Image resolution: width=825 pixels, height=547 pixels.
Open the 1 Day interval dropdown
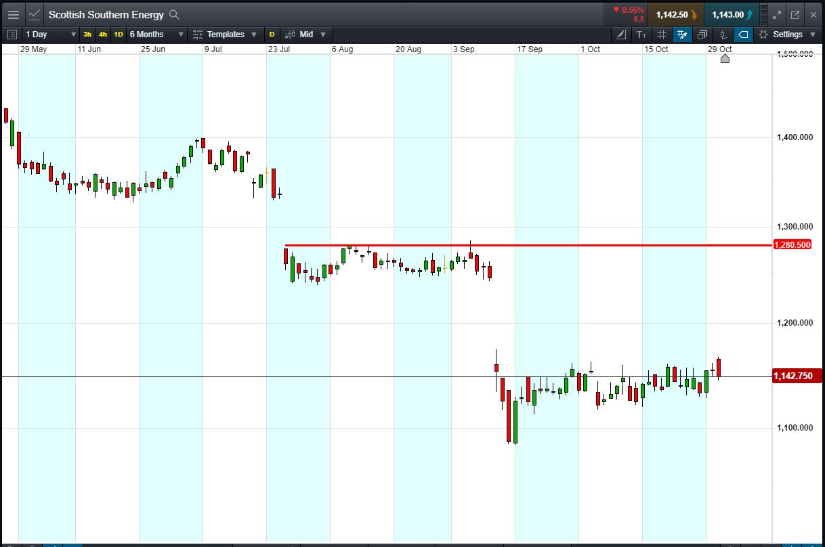pyautogui.click(x=51, y=35)
